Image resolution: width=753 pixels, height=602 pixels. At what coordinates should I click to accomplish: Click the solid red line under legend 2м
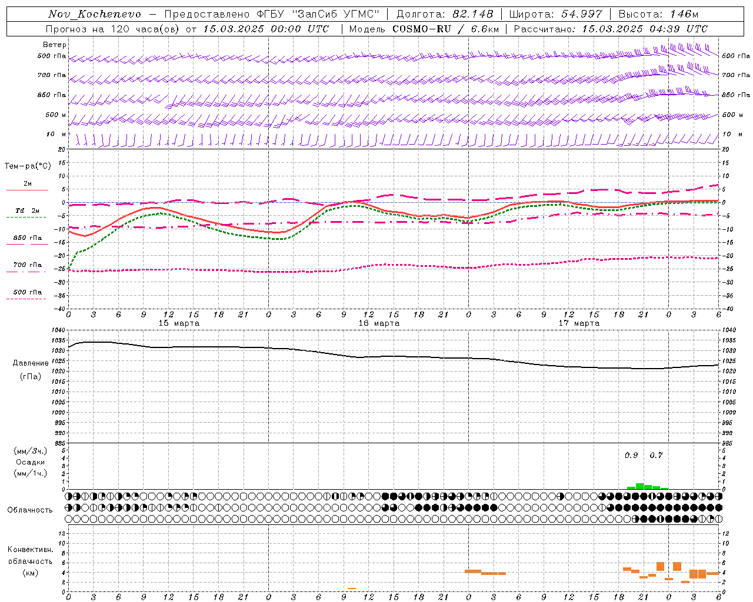27,190
